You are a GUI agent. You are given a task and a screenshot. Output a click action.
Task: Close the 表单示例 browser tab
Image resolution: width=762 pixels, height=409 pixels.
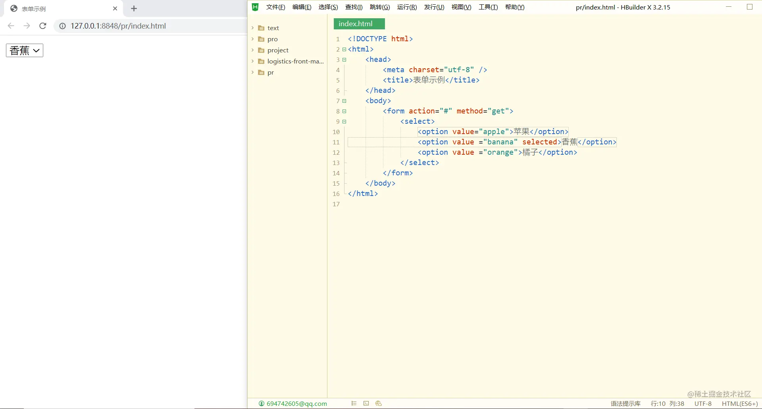(115, 8)
